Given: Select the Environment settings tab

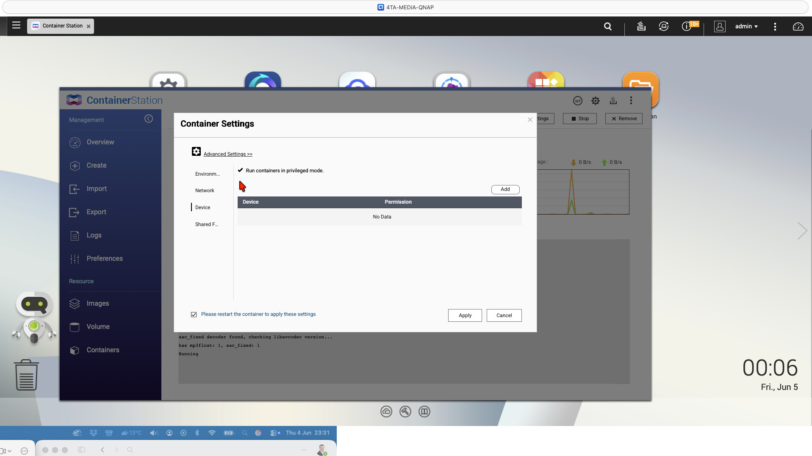Looking at the screenshot, I should 208,174.
